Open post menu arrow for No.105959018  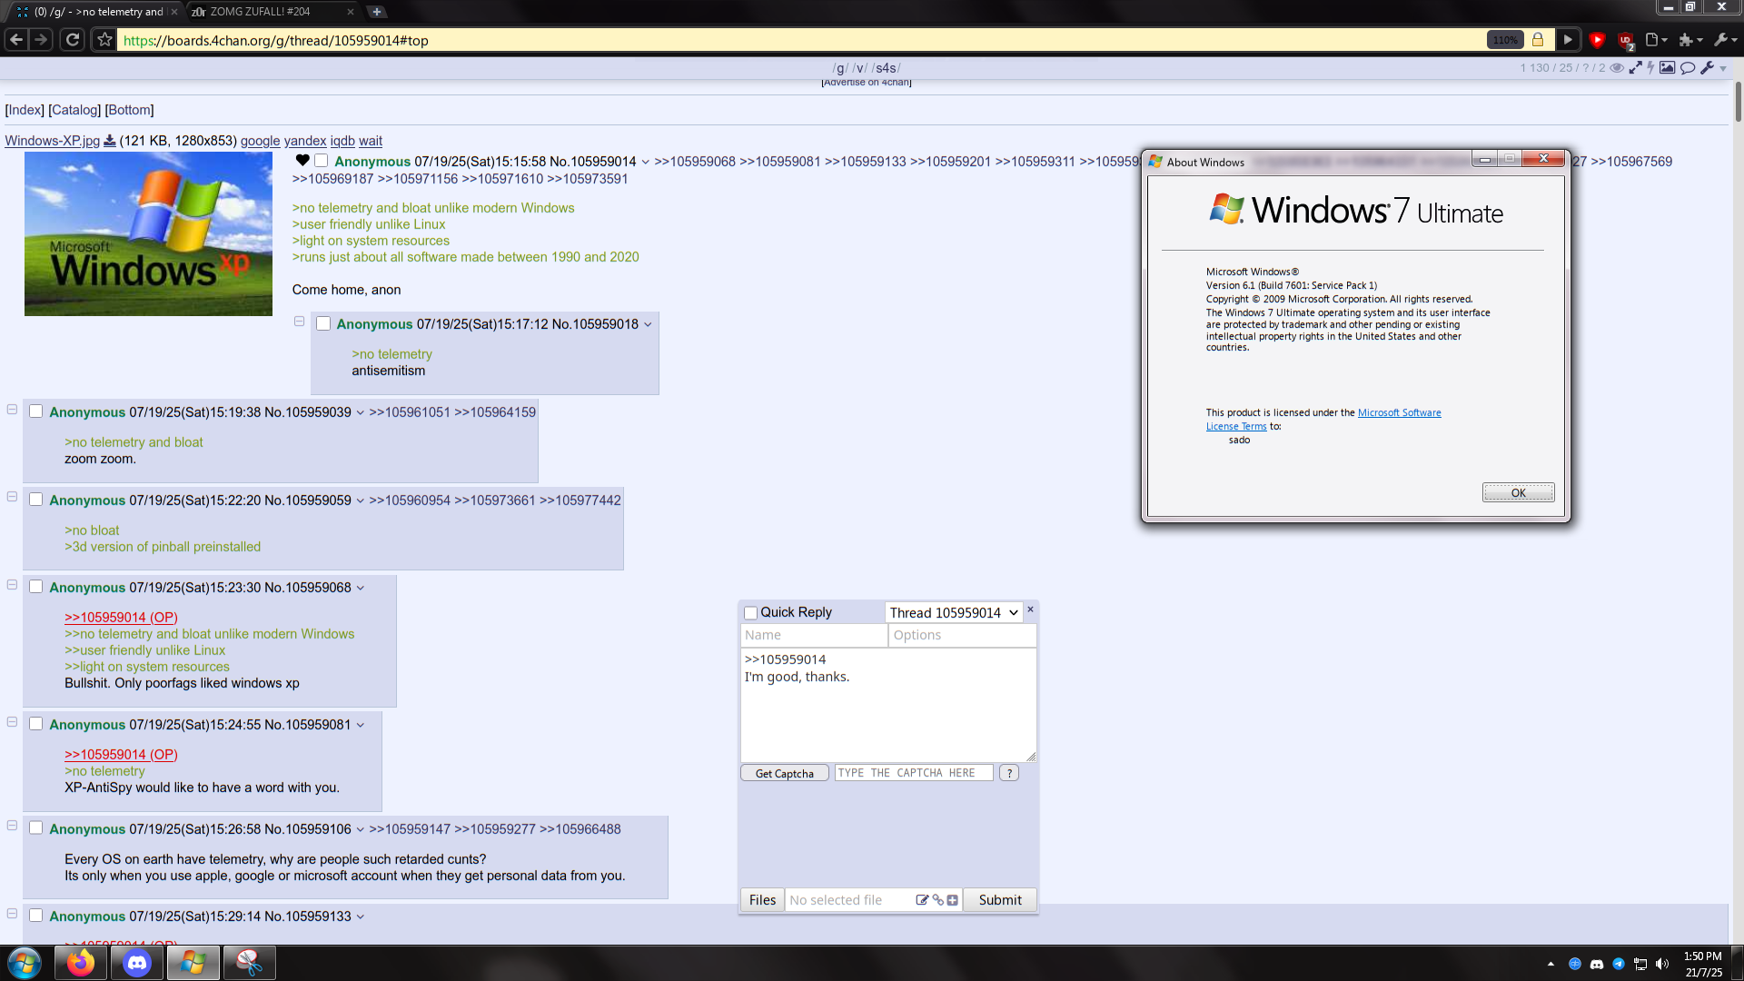click(x=648, y=325)
